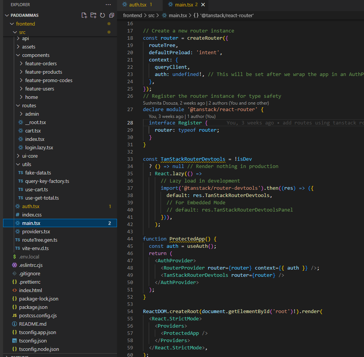This screenshot has height=357, width=364.
Task: Click the EXPLORER panel title
Action: (x=20, y=5)
